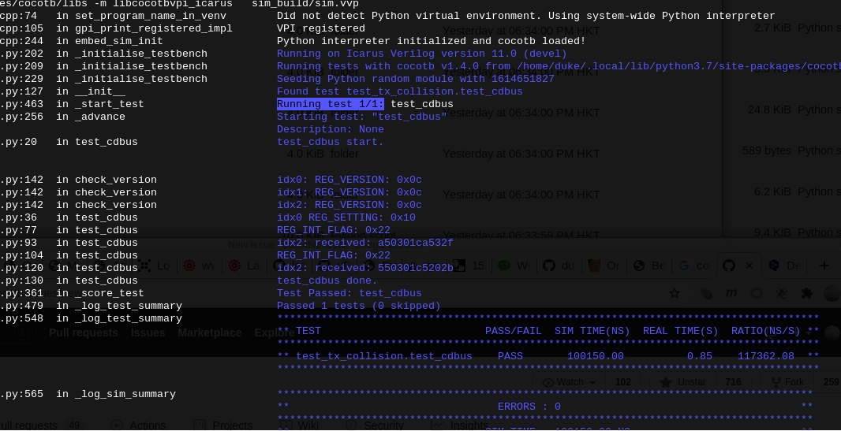This screenshot has height=431, width=841.
Task: Switch to the 'Lo' browser tab
Action: [x=153, y=266]
